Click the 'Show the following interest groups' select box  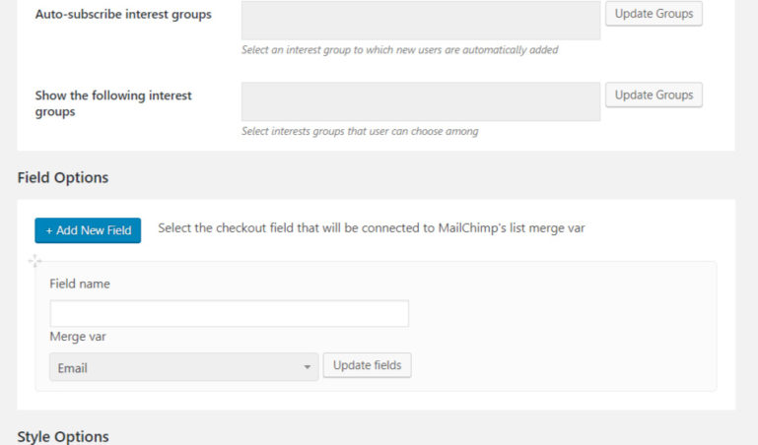coord(420,101)
